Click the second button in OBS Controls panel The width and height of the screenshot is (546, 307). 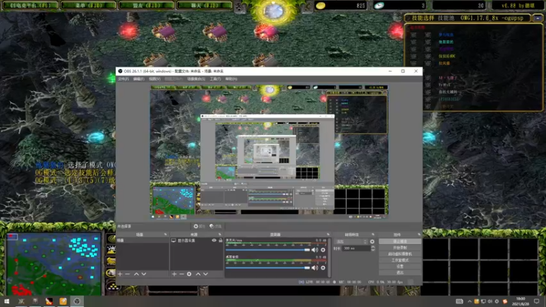[x=400, y=248]
